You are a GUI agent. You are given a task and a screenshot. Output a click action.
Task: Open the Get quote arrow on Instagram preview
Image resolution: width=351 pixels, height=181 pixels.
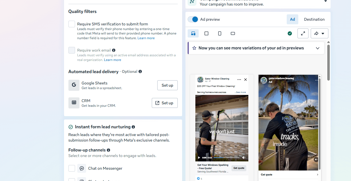click(318, 175)
